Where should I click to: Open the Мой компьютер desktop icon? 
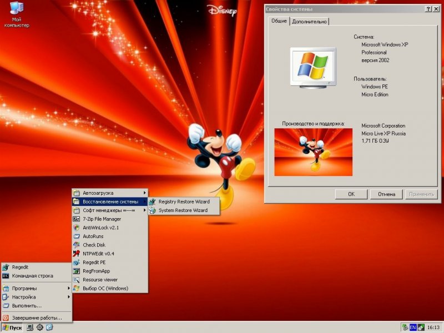17,15
